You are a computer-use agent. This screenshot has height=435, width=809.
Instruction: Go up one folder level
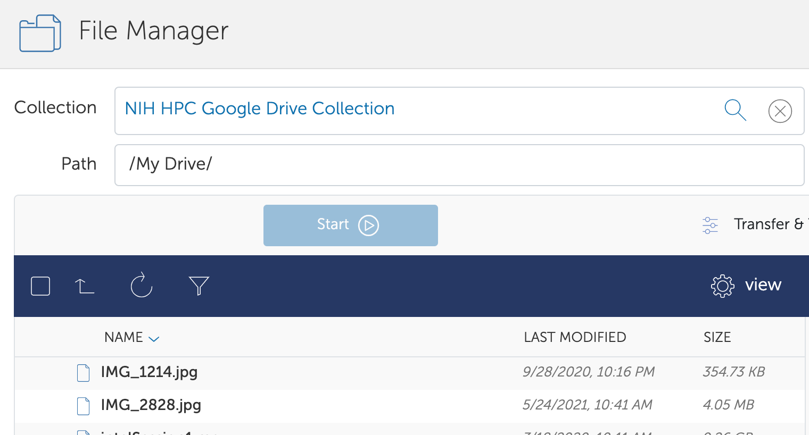(84, 286)
